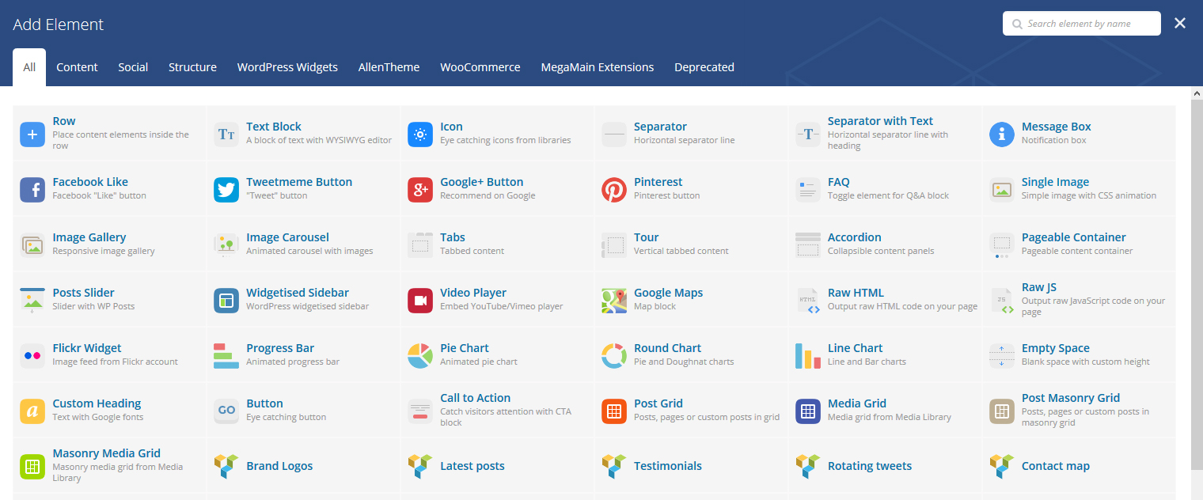The height and width of the screenshot is (500, 1203).
Task: Select the Google Maps element icon
Action: point(614,301)
